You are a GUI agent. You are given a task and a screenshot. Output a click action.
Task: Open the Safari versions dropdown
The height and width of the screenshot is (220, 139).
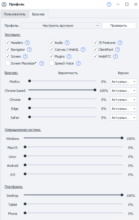tap(124, 118)
